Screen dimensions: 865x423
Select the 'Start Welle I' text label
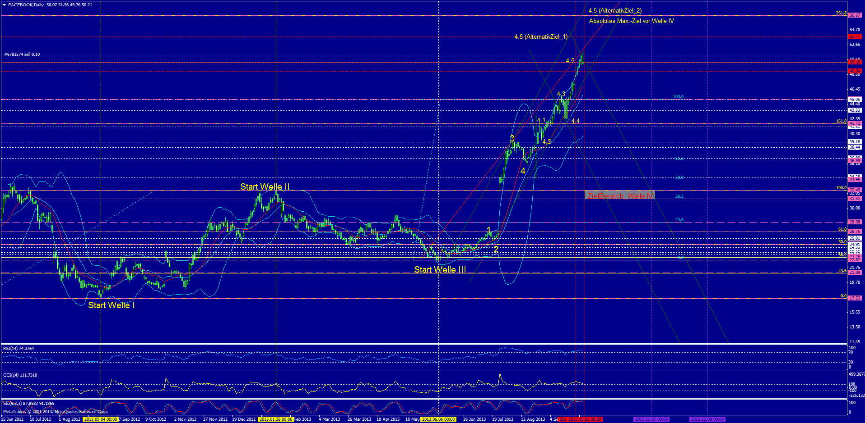pos(111,305)
